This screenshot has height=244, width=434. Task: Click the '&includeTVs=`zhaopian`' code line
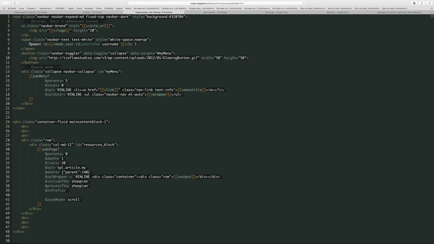point(67,181)
